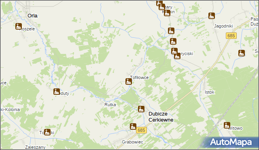Click the Jagodniki village label
Screen dimensions: 259x150
(x=223, y=26)
